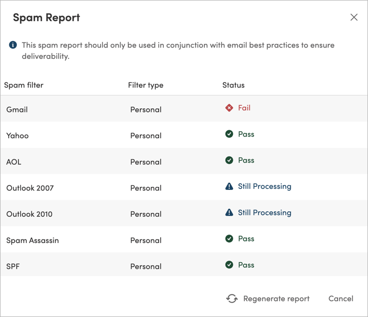The width and height of the screenshot is (368, 317).
Task: Click the warning triangle for Outlook 2007
Action: [229, 186]
